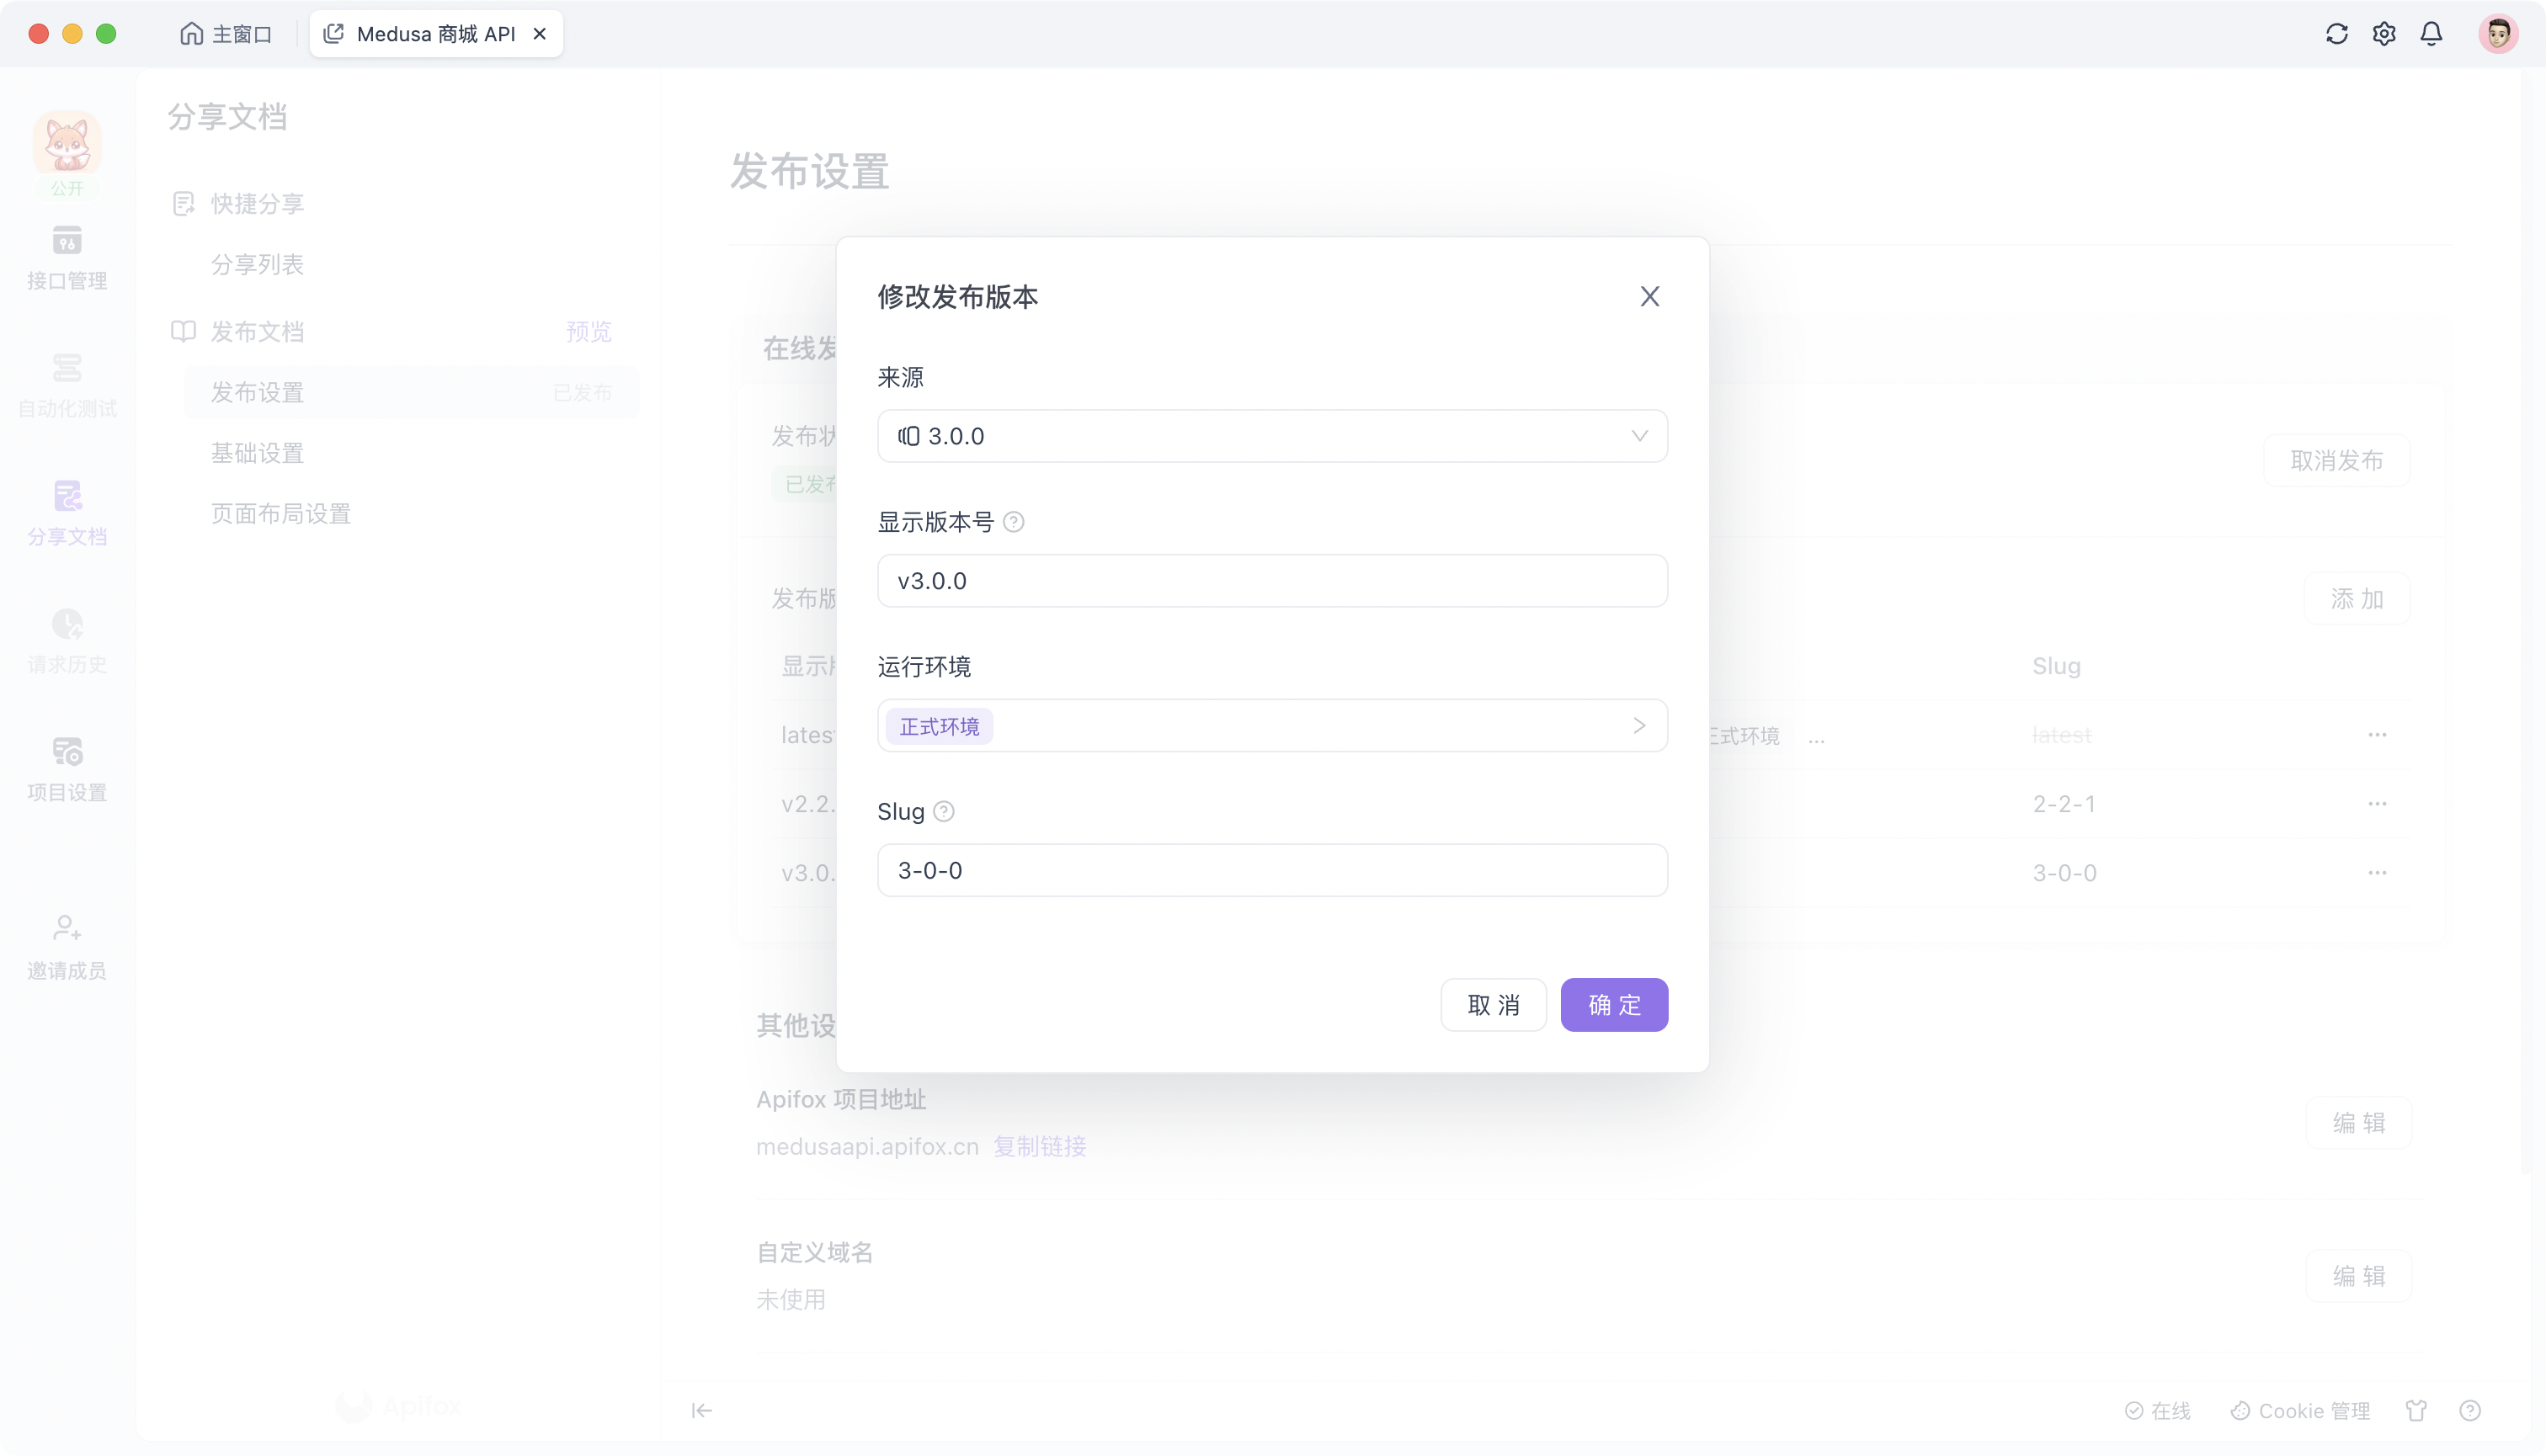Open 分享文档 from the sidebar
Image resolution: width=2546 pixels, height=1456 pixels.
(x=66, y=512)
